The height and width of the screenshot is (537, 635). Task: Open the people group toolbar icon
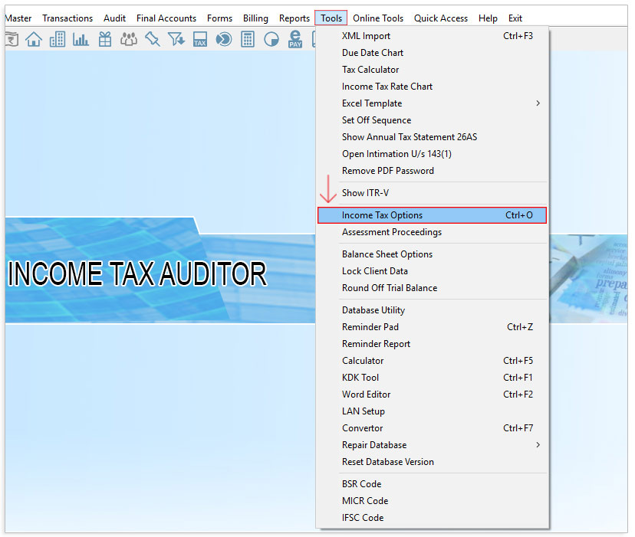[x=129, y=39]
